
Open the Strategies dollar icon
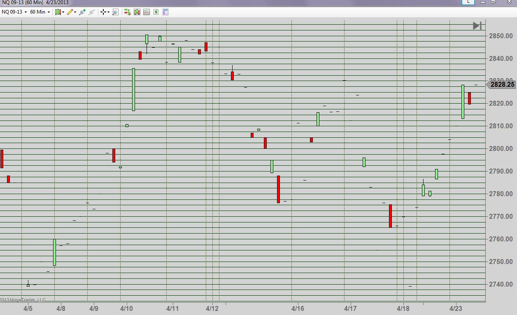click(156, 12)
